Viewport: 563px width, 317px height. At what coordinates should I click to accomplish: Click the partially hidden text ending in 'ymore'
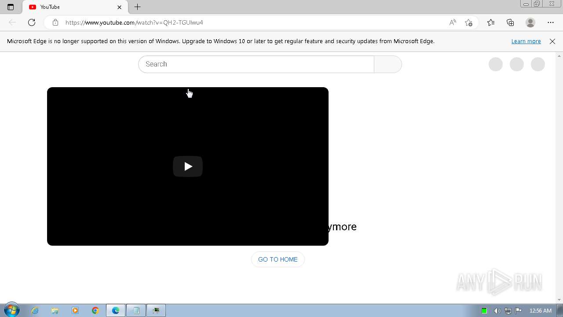click(x=343, y=227)
